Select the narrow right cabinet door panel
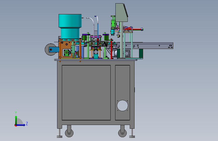The width and height of the screenshot is (218, 141). 122,93
